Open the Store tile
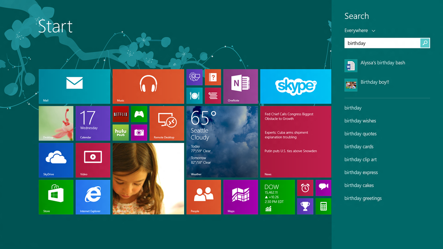Screen dimensions: 443x249 click(x=56, y=197)
